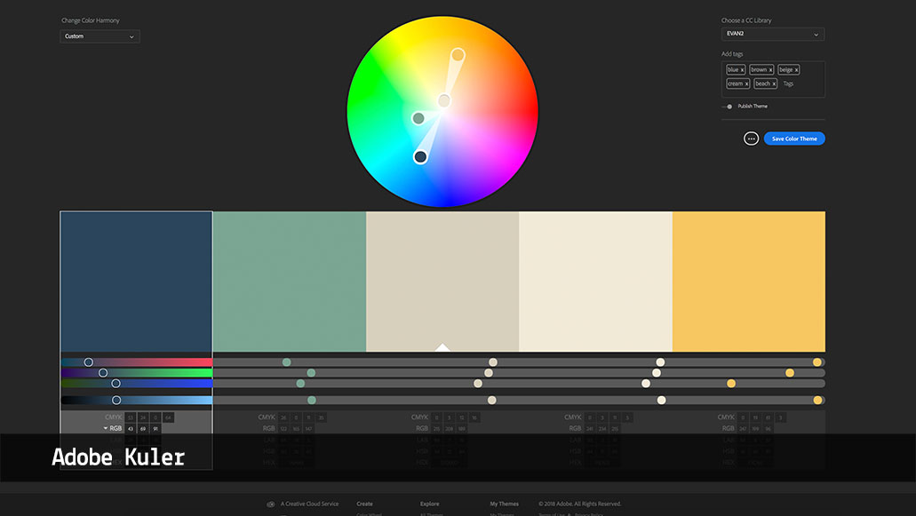Screen dimensions: 916x516
Task: Open the Create link in footer
Action: click(x=364, y=504)
